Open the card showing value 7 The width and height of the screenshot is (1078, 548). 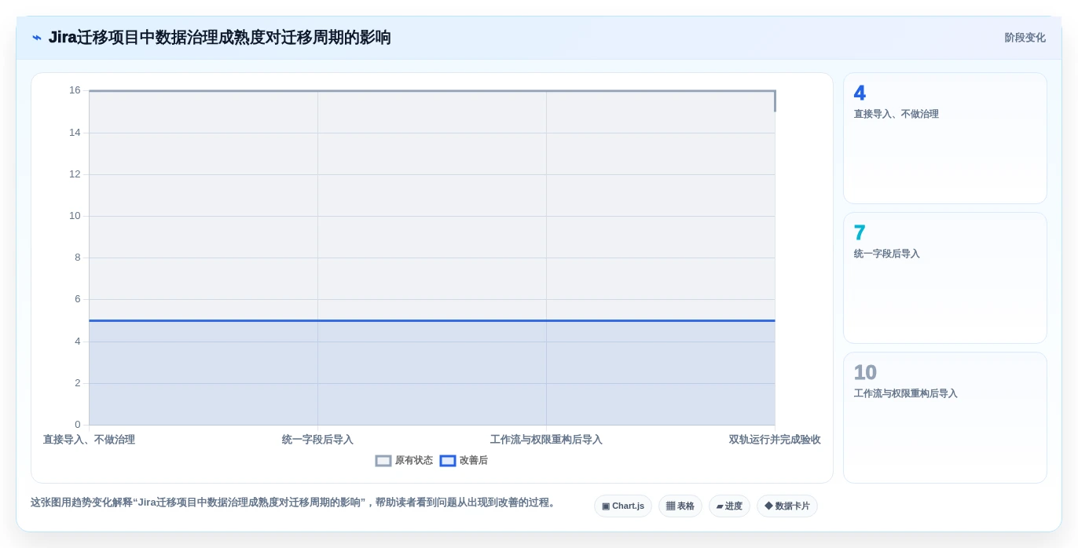point(945,278)
